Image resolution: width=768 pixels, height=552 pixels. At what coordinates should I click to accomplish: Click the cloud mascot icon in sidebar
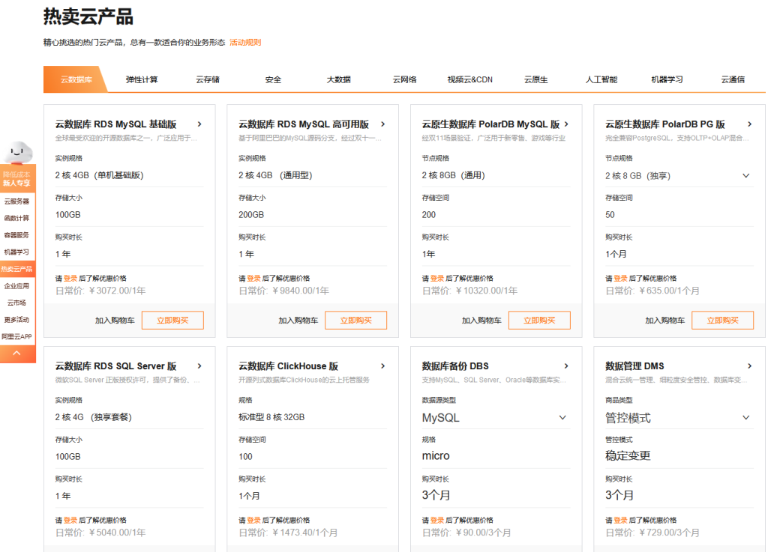[x=18, y=152]
